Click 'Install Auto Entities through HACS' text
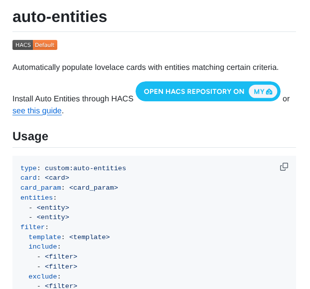The image size is (310, 289). pos(73,98)
